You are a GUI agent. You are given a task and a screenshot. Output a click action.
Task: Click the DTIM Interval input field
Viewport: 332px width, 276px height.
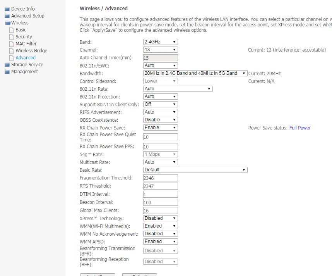coord(161,194)
